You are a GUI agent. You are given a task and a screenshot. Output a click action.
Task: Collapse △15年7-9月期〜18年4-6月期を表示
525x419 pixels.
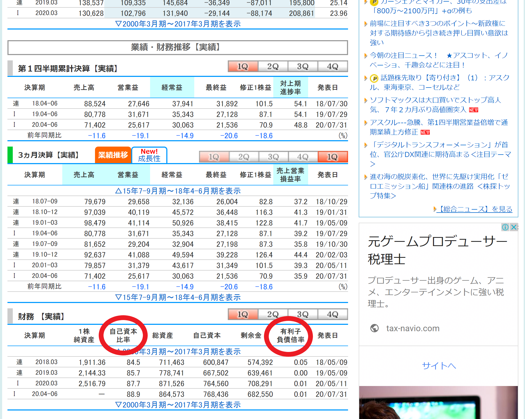tap(178, 191)
